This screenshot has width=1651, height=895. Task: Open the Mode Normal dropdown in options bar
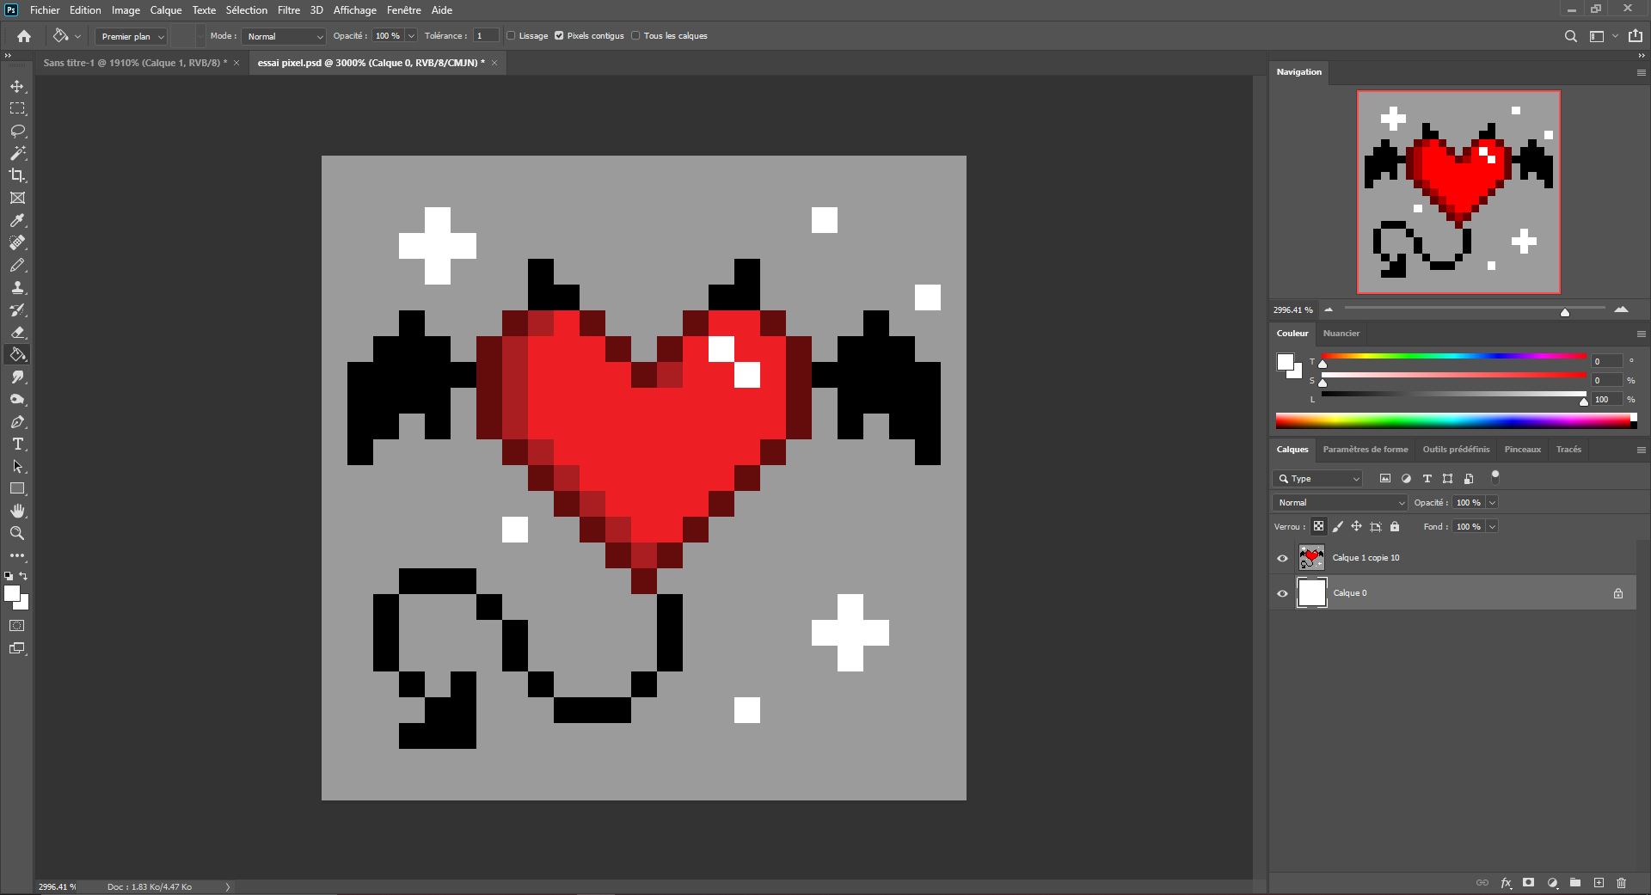284,36
